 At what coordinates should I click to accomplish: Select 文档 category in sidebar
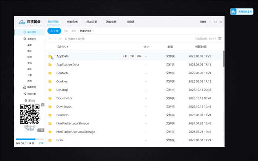[29, 63]
